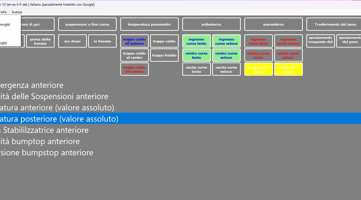
Task: Choose the 'sottosterzo' category button
Action: point(212,24)
